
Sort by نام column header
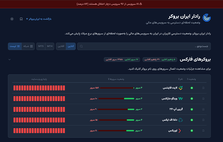pyautogui.click(x=180, y=79)
